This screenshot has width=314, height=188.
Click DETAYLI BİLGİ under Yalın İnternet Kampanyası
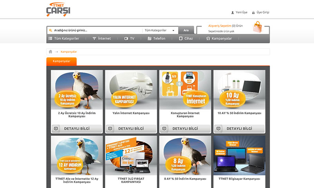[x=131, y=129]
